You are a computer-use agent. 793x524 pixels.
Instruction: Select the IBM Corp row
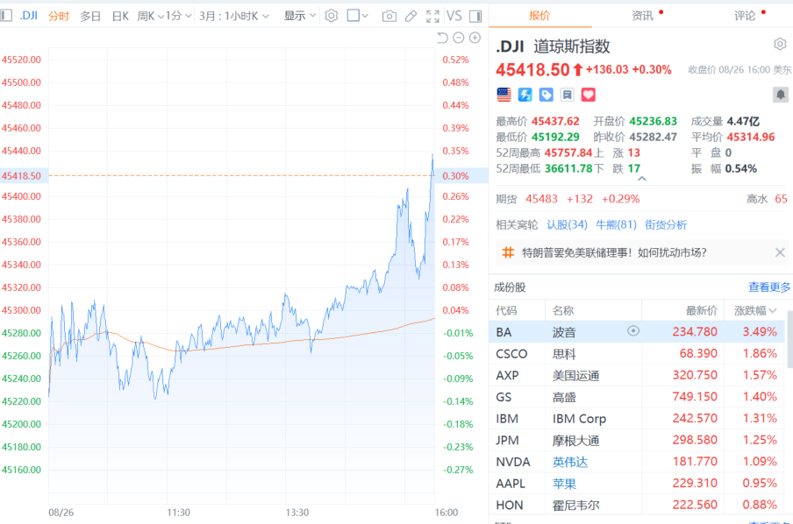click(x=637, y=418)
